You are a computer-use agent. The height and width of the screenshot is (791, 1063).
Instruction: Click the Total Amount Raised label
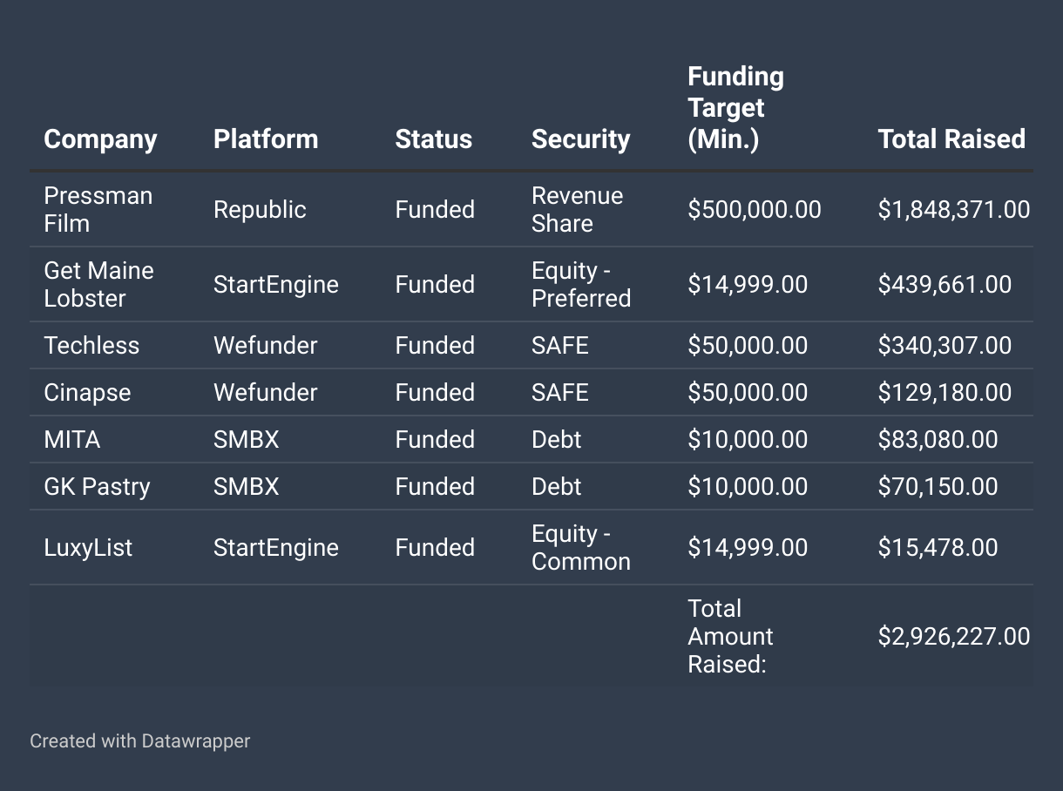tap(730, 636)
